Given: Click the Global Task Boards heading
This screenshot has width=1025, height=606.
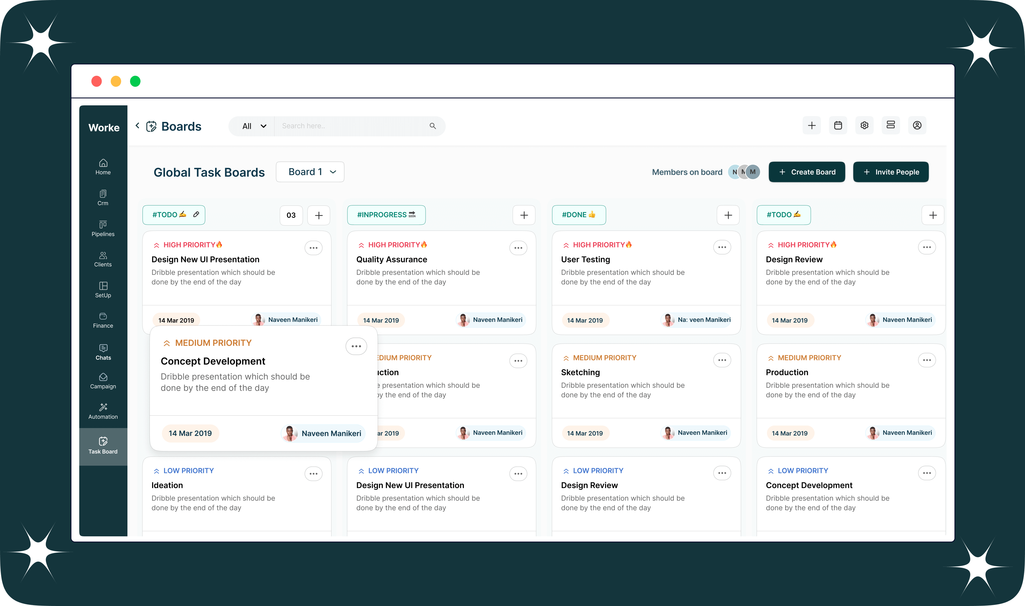Looking at the screenshot, I should pos(209,172).
